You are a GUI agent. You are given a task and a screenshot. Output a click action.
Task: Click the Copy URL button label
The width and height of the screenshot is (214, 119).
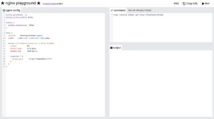(192, 3)
